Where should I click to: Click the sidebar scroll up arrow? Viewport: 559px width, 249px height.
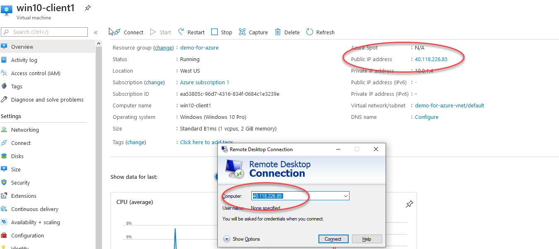99,43
